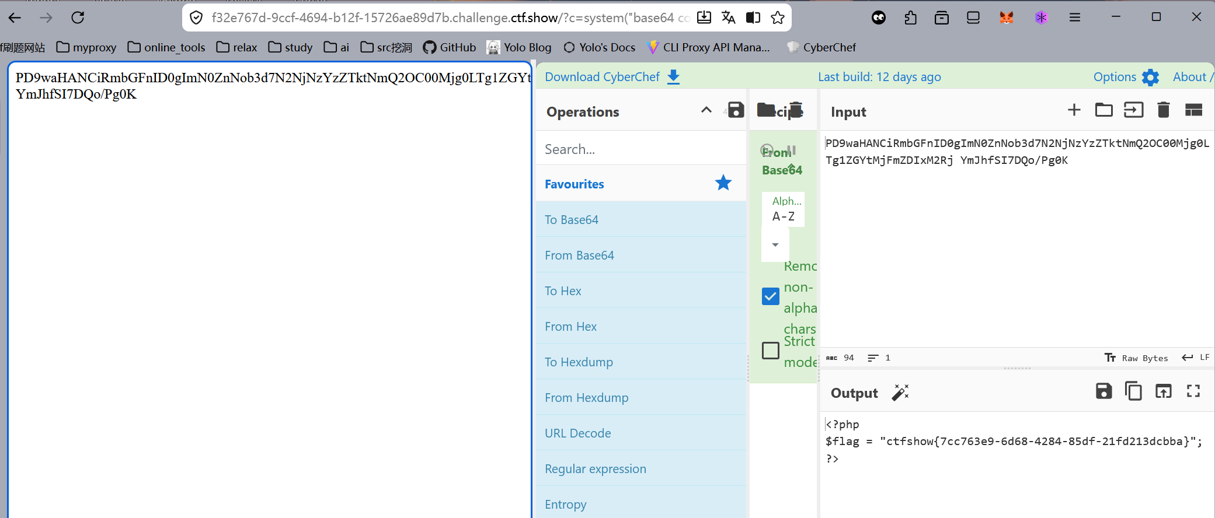This screenshot has width=1215, height=518.
Task: Copy raw output to clipboard
Action: [1133, 391]
